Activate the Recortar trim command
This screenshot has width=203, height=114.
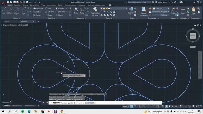(x=60, y=9)
